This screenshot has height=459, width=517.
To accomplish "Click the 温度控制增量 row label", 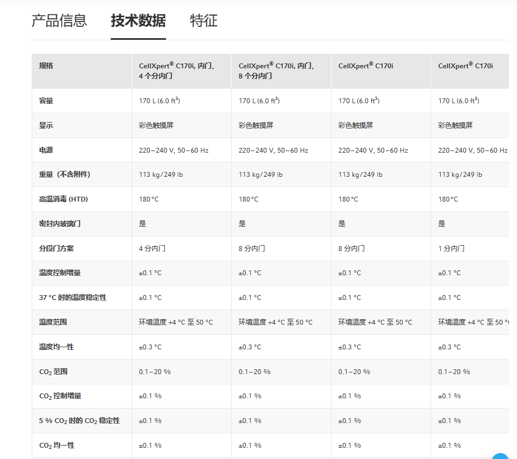I will coord(60,272).
